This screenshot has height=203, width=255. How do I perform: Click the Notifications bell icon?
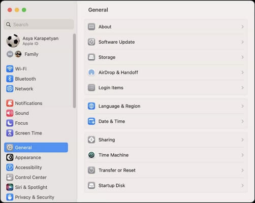(10, 103)
